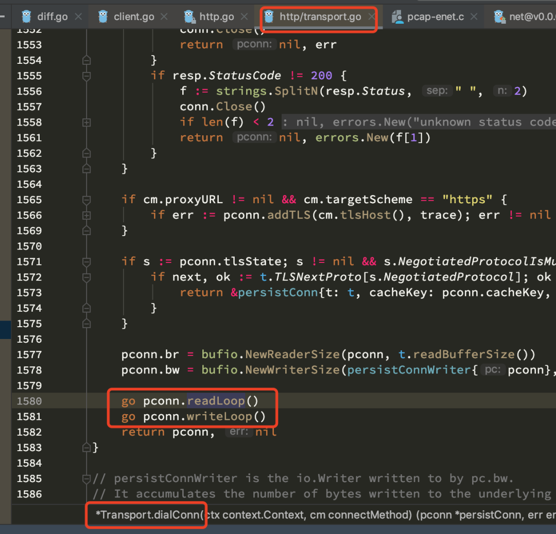This screenshot has height=534, width=556.
Task: Collapse the fold marker at line 1562
Action: tap(86, 153)
